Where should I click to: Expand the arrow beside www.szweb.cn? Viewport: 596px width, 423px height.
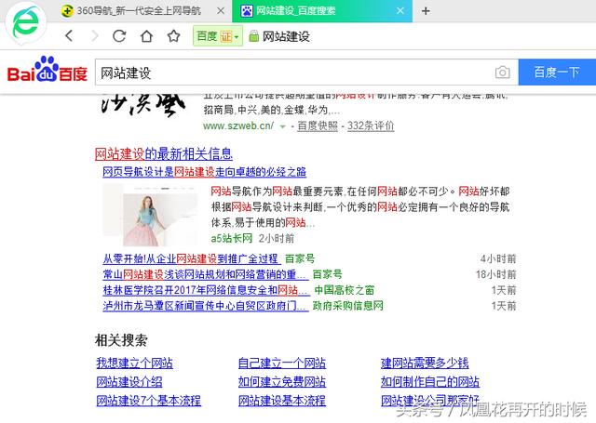point(282,126)
